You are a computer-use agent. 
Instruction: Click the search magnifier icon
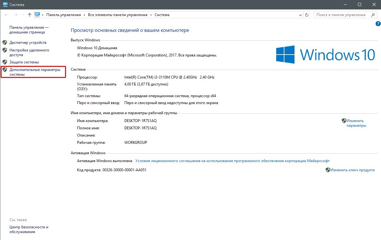(x=373, y=15)
